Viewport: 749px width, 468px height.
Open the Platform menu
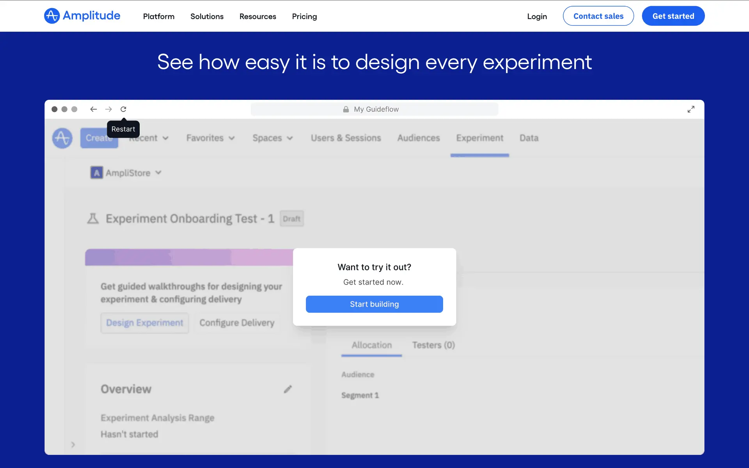158,16
